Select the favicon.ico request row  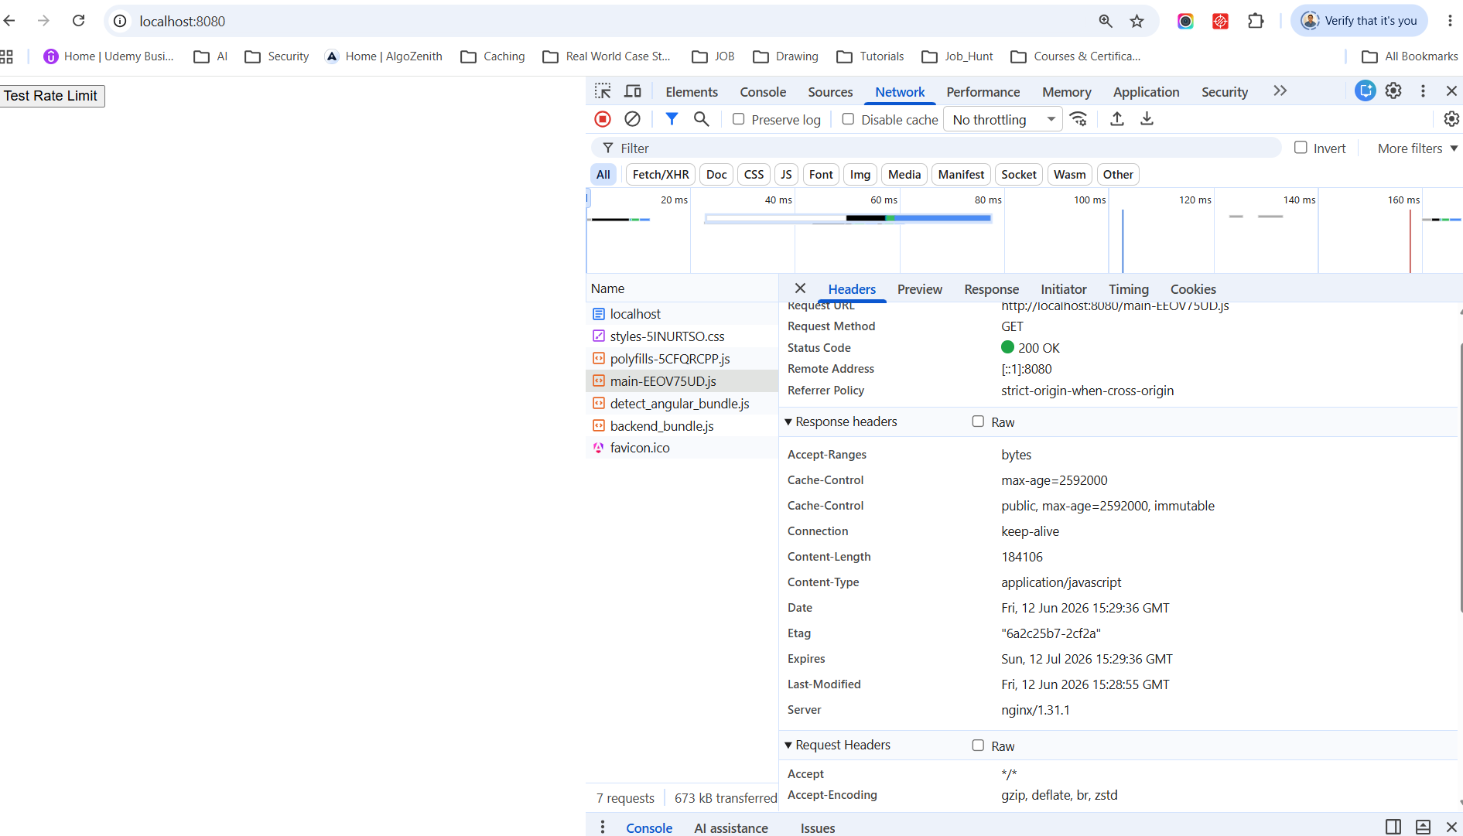tap(682, 448)
